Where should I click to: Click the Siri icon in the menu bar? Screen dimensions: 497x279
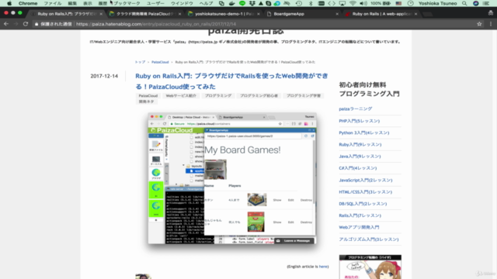[x=476, y=3]
